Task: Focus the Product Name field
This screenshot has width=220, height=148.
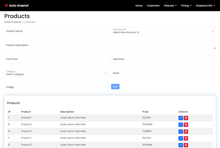Action: click(57, 31)
